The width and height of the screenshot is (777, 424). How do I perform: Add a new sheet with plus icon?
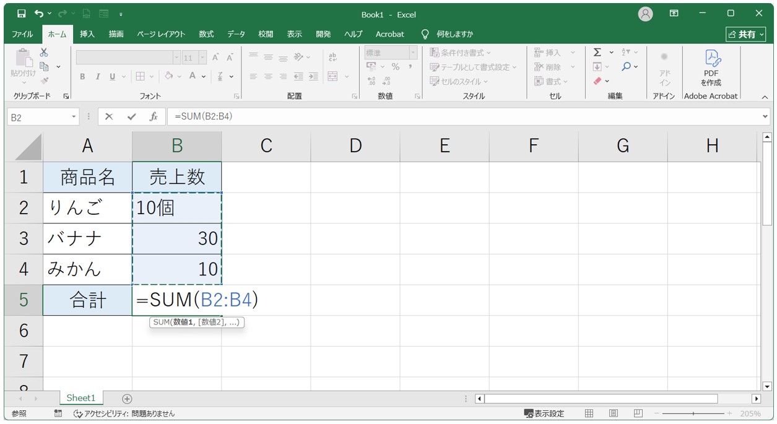(127, 399)
